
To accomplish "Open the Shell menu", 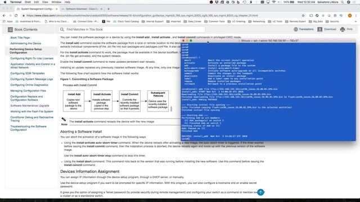I will pos(28,2).
